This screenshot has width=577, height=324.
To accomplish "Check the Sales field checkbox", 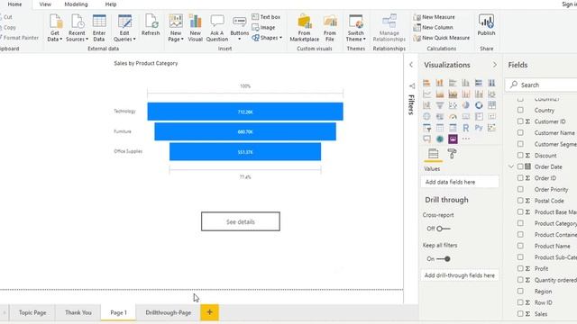I will tap(520, 314).
